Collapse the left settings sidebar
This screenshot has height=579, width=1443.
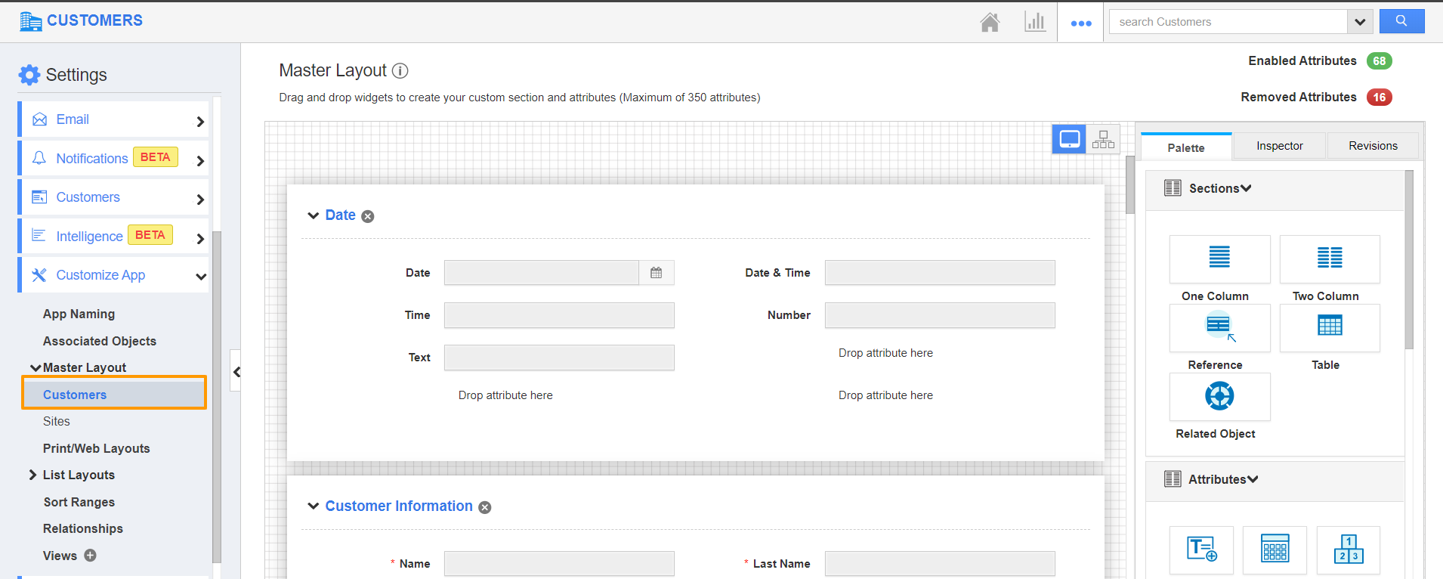236,371
